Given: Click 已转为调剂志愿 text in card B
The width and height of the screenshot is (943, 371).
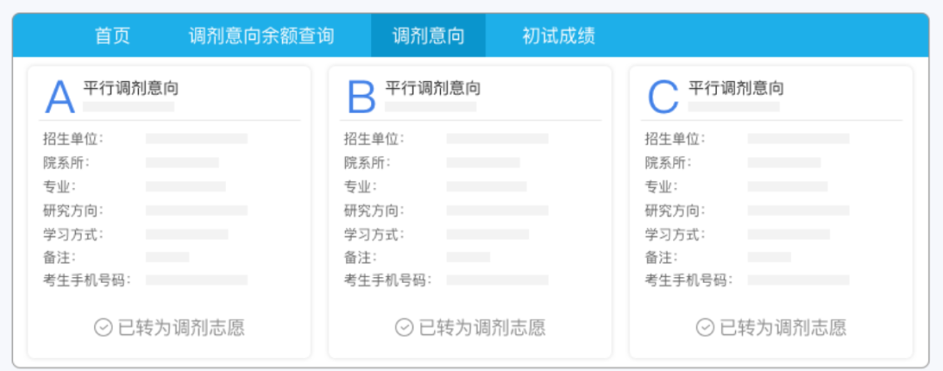Looking at the screenshot, I should pyautogui.click(x=482, y=327).
